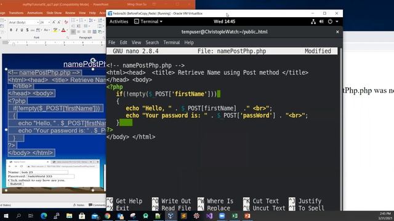The image size is (394, 221).
Task: Open Windows Task View
Action: tap(31, 215)
